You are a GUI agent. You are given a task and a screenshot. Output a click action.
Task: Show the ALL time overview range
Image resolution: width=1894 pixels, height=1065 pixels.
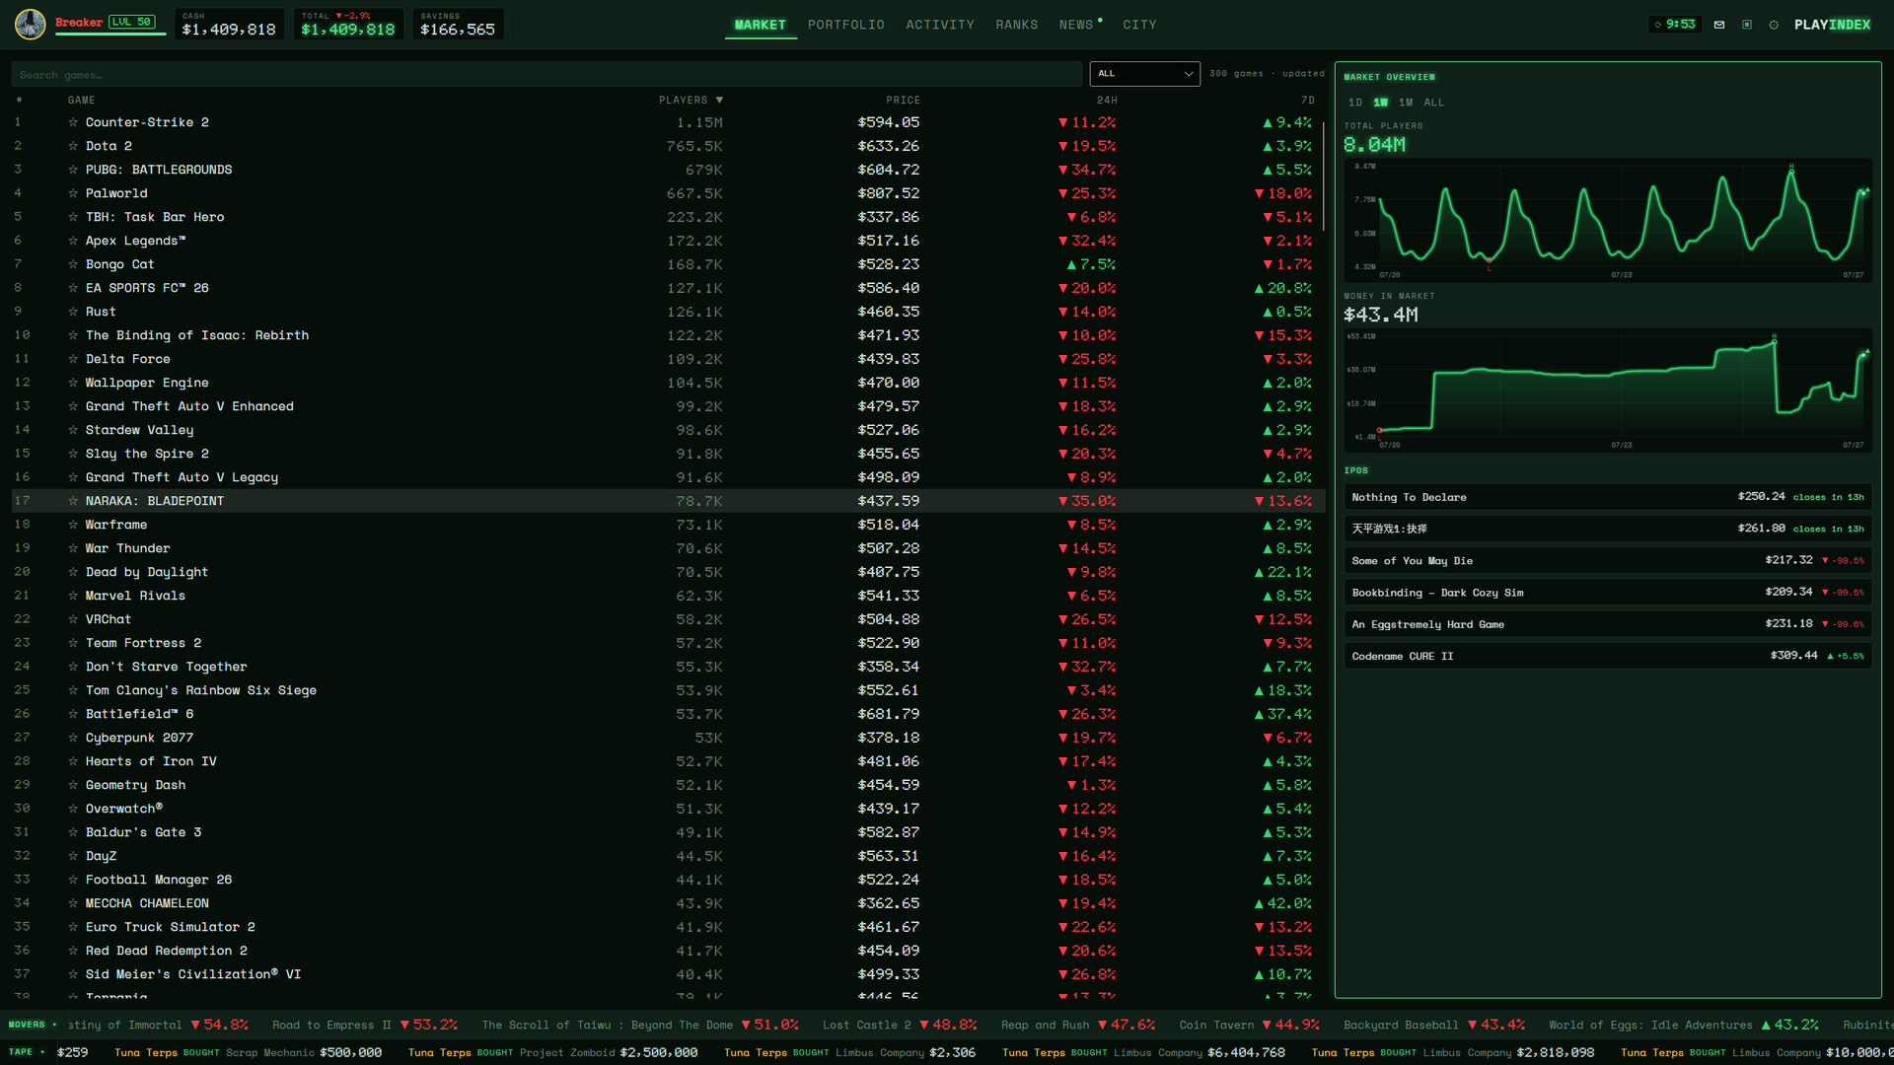pyautogui.click(x=1433, y=103)
